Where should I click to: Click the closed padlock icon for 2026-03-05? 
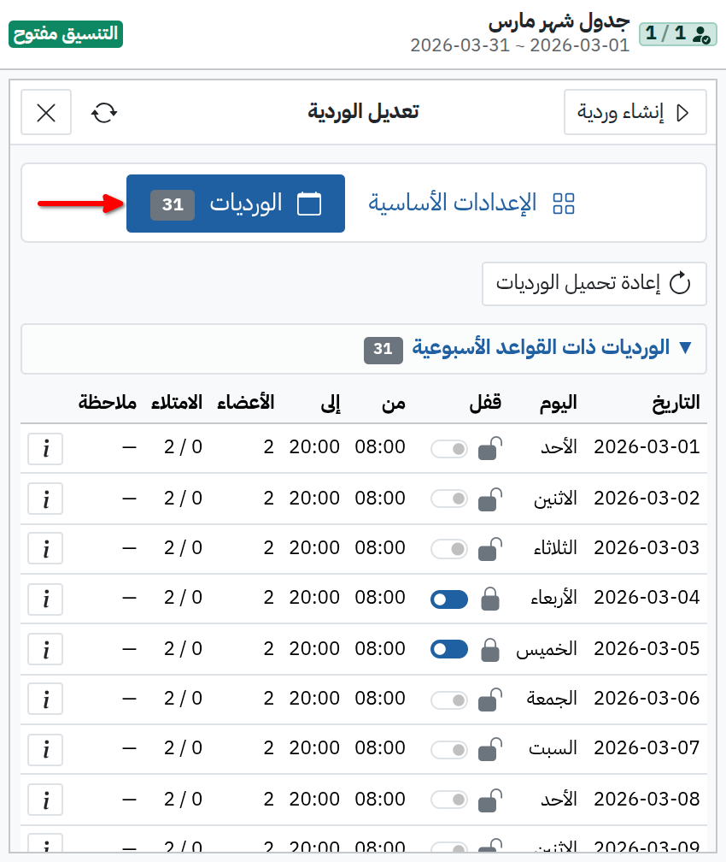[490, 649]
